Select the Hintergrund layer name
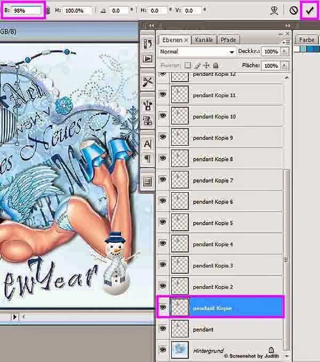 pyautogui.click(x=208, y=351)
